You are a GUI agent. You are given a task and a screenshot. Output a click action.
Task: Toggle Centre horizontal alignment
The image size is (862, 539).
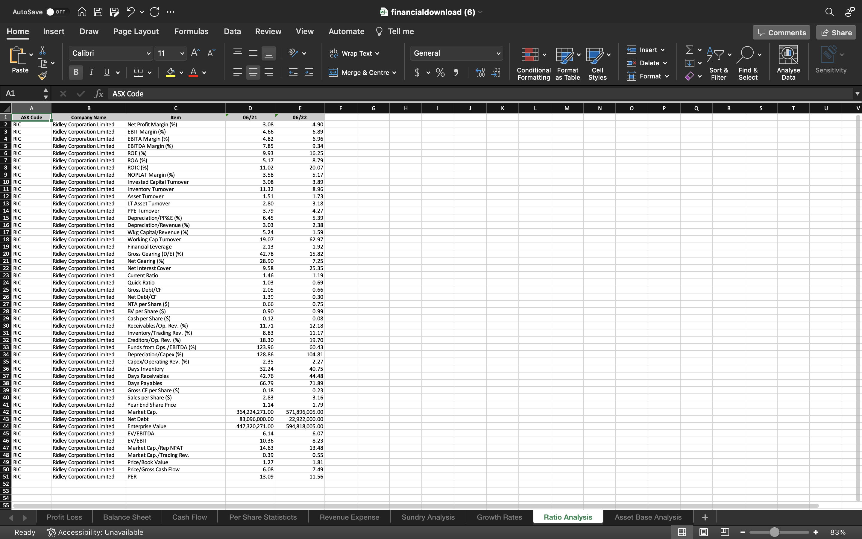coord(253,72)
